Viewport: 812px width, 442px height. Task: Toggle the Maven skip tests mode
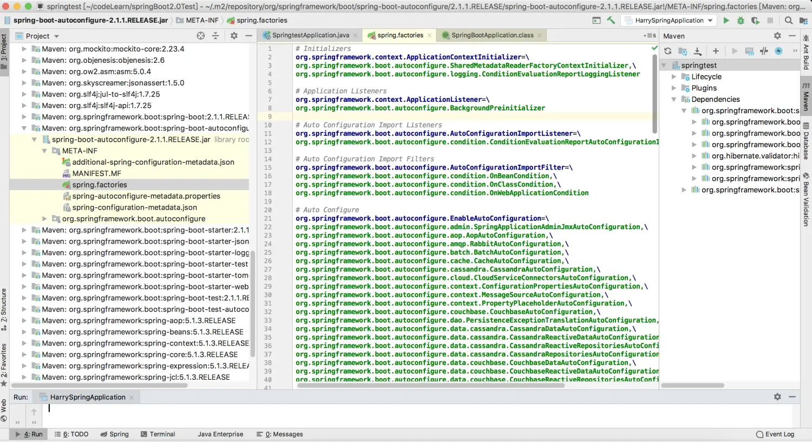click(x=778, y=51)
